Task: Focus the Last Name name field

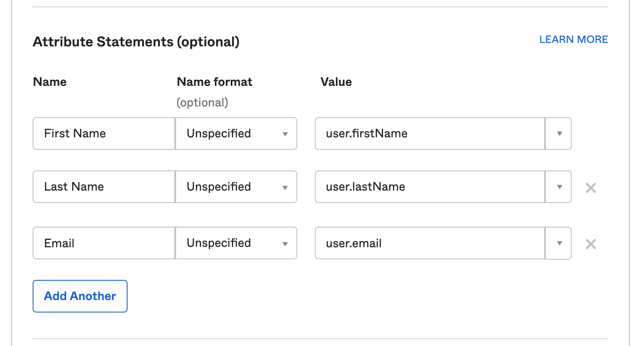Action: pos(104,187)
